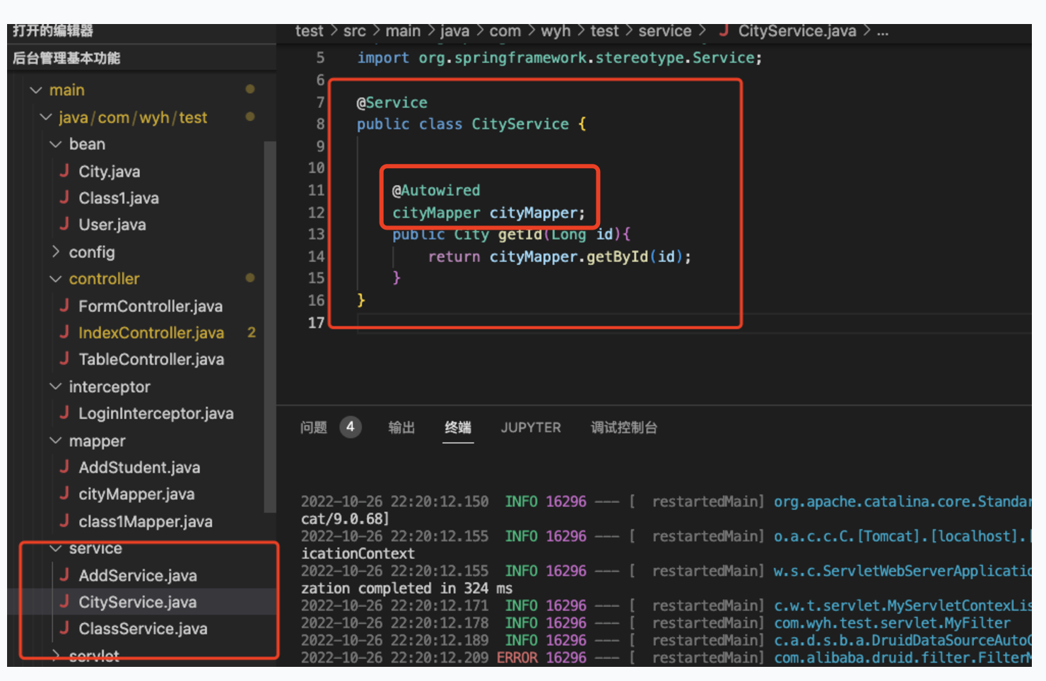Open cityMapper.java file
This screenshot has height=681, width=1046.
click(136, 495)
